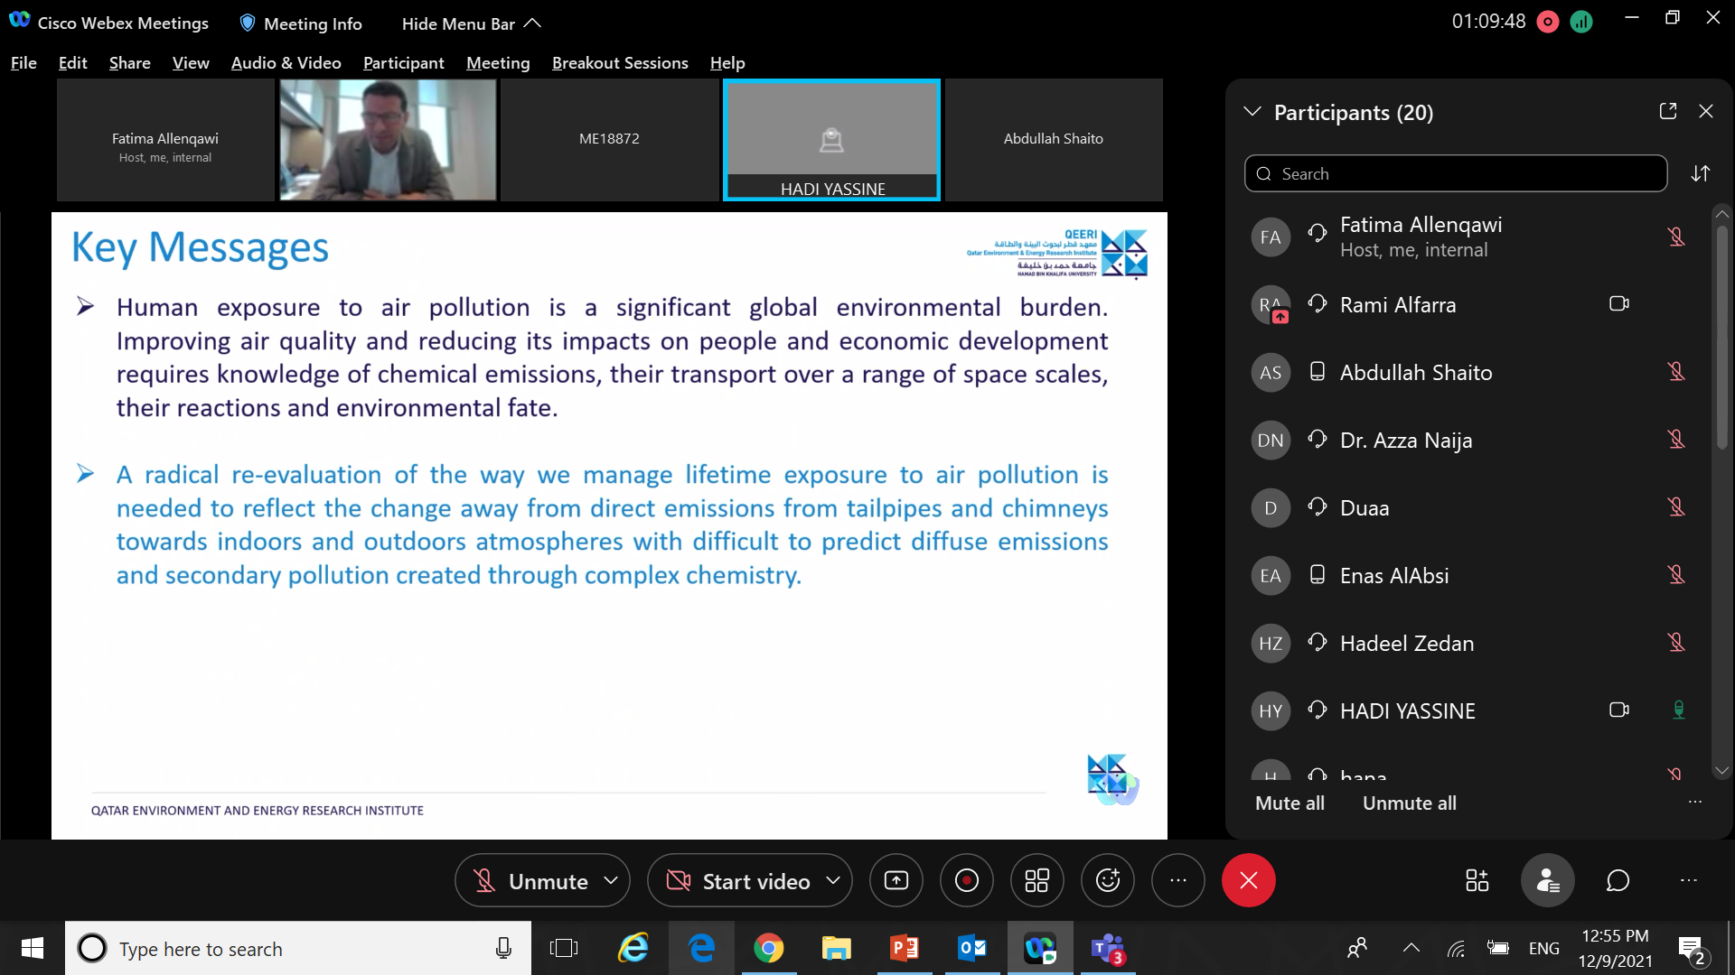Click the Apps icon in bottom bar
The image size is (1735, 975).
(1477, 880)
